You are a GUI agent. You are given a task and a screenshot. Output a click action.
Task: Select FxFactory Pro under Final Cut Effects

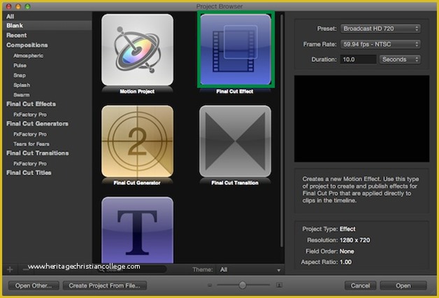click(x=30, y=115)
